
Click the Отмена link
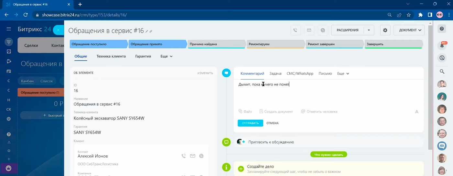point(272,123)
